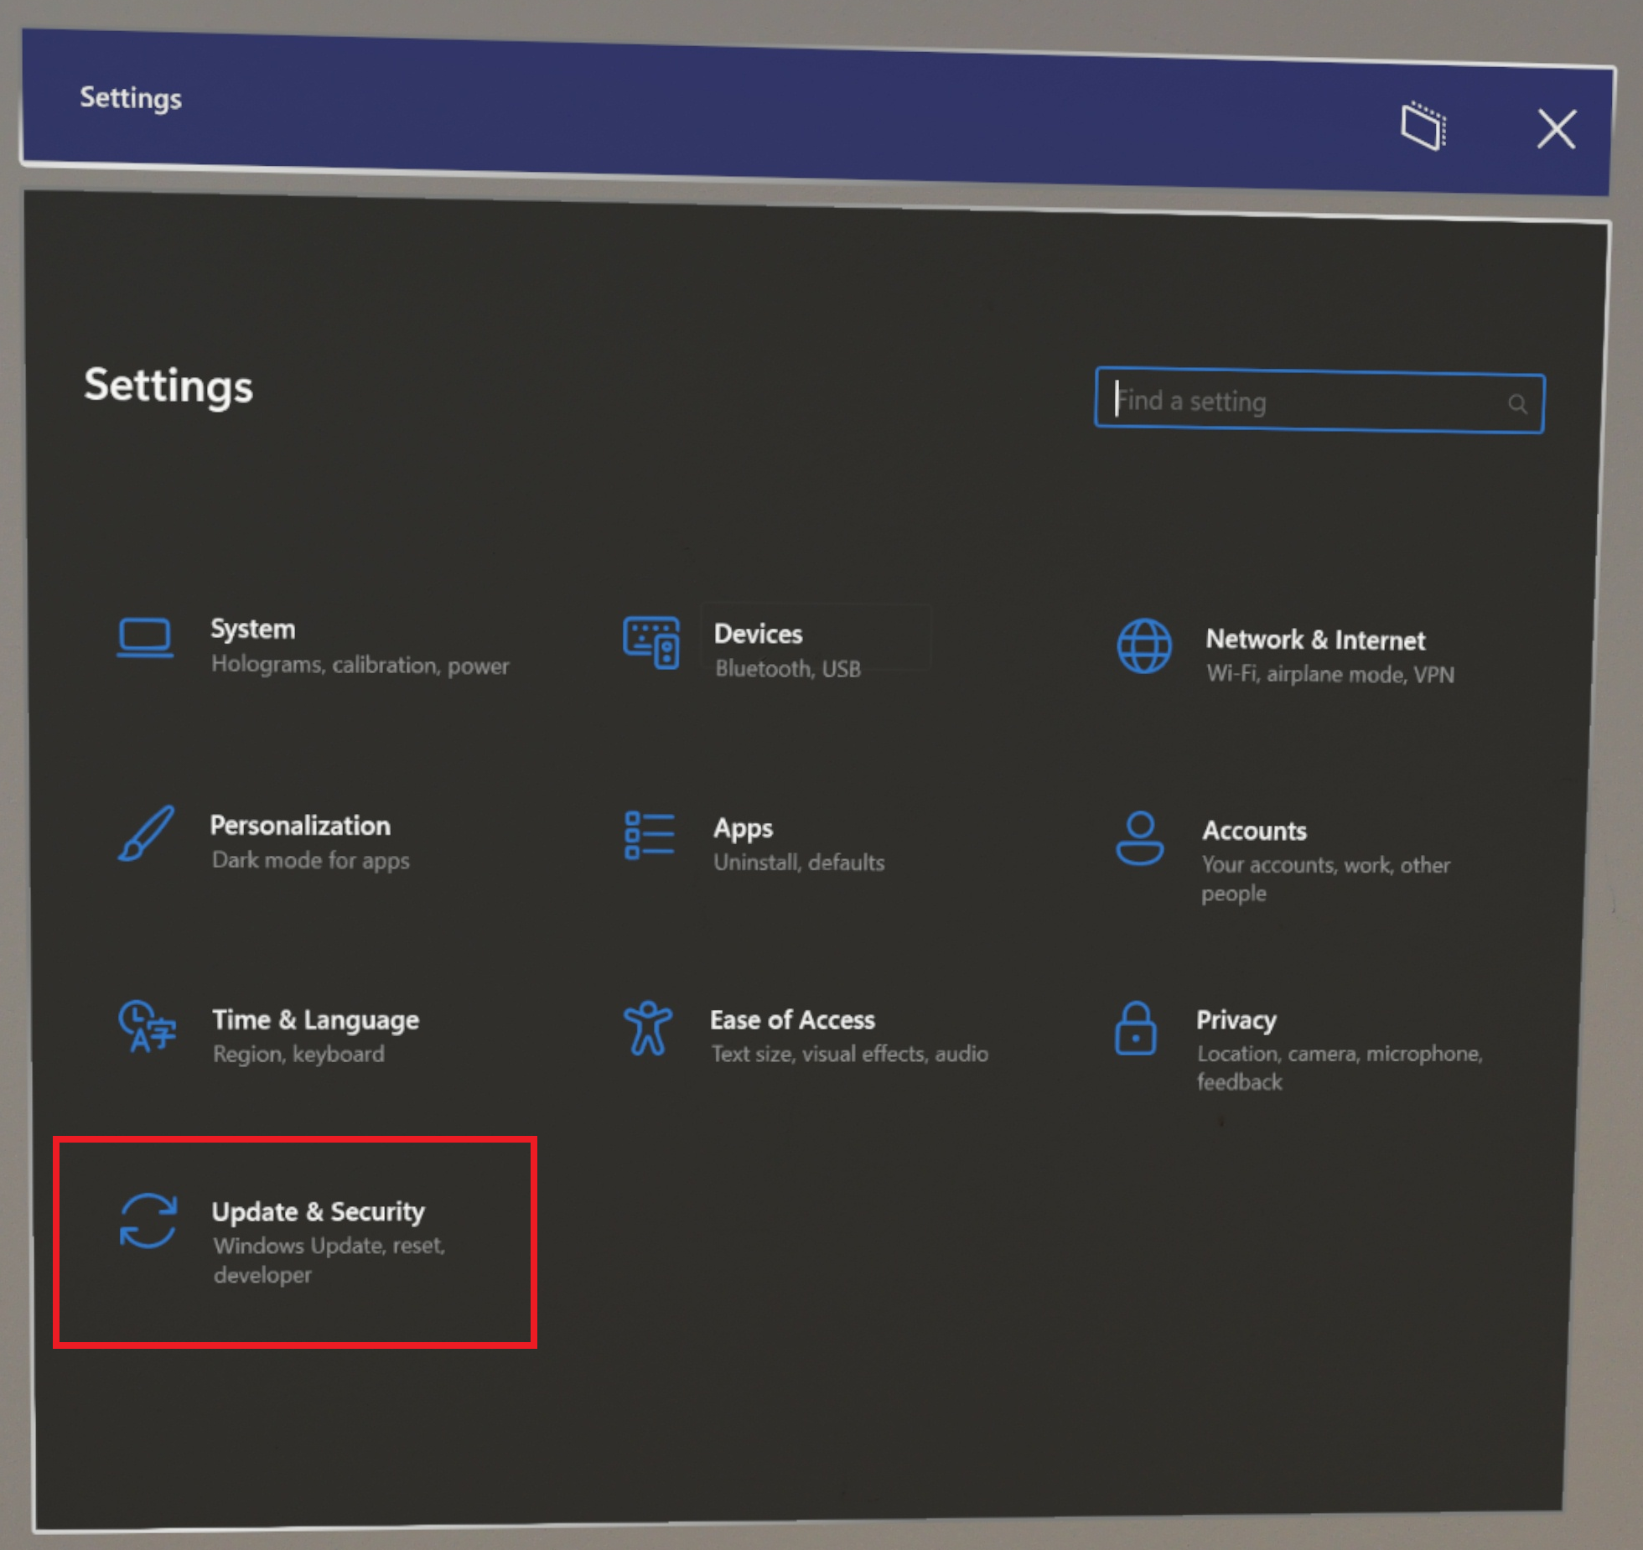1643x1550 pixels.
Task: Click the Accounts person icon
Action: [x=1139, y=838]
